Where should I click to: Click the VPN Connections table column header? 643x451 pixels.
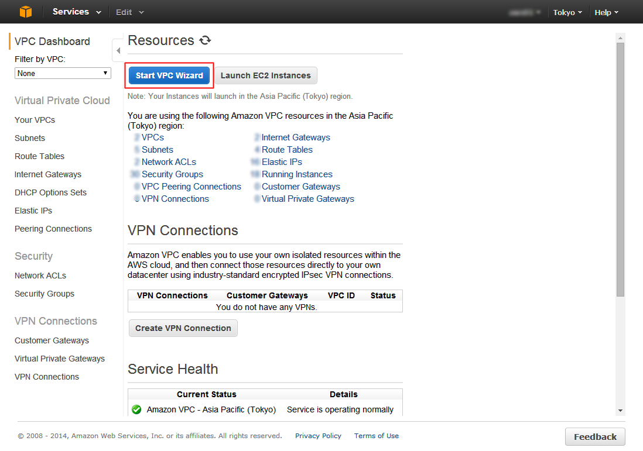pyautogui.click(x=172, y=295)
